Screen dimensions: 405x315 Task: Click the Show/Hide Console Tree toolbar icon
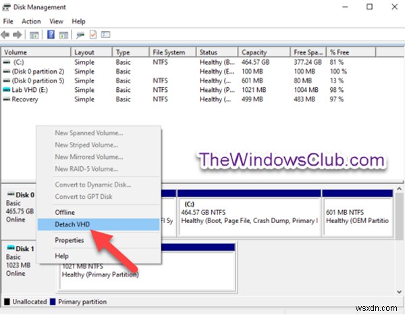click(x=34, y=35)
